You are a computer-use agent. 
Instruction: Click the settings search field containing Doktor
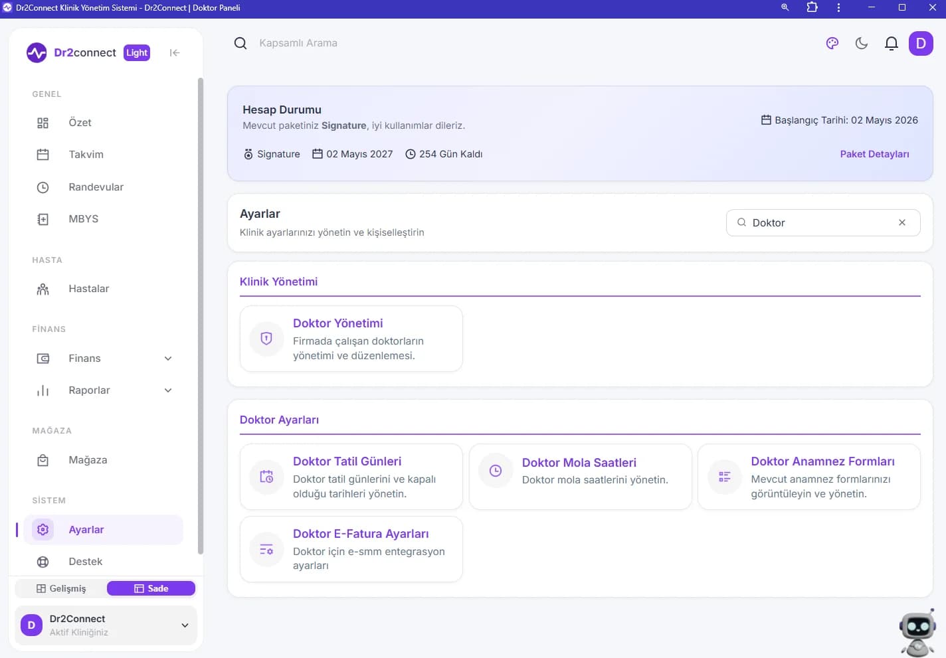click(x=822, y=223)
